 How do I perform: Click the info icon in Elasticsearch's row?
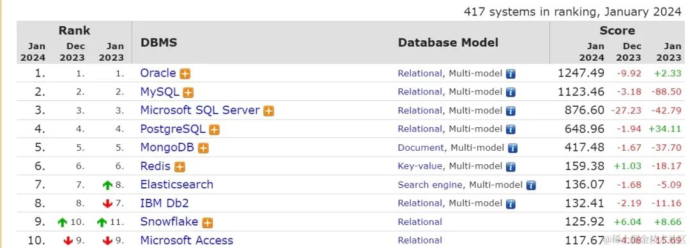coord(531,185)
